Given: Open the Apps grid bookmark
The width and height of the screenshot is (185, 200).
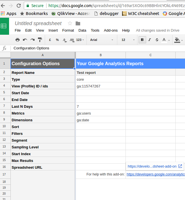Looking at the screenshot, I should pyautogui.click(x=8, y=14).
